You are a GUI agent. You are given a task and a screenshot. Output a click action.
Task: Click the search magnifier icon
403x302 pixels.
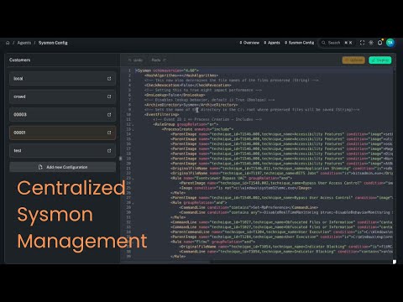click(x=323, y=43)
